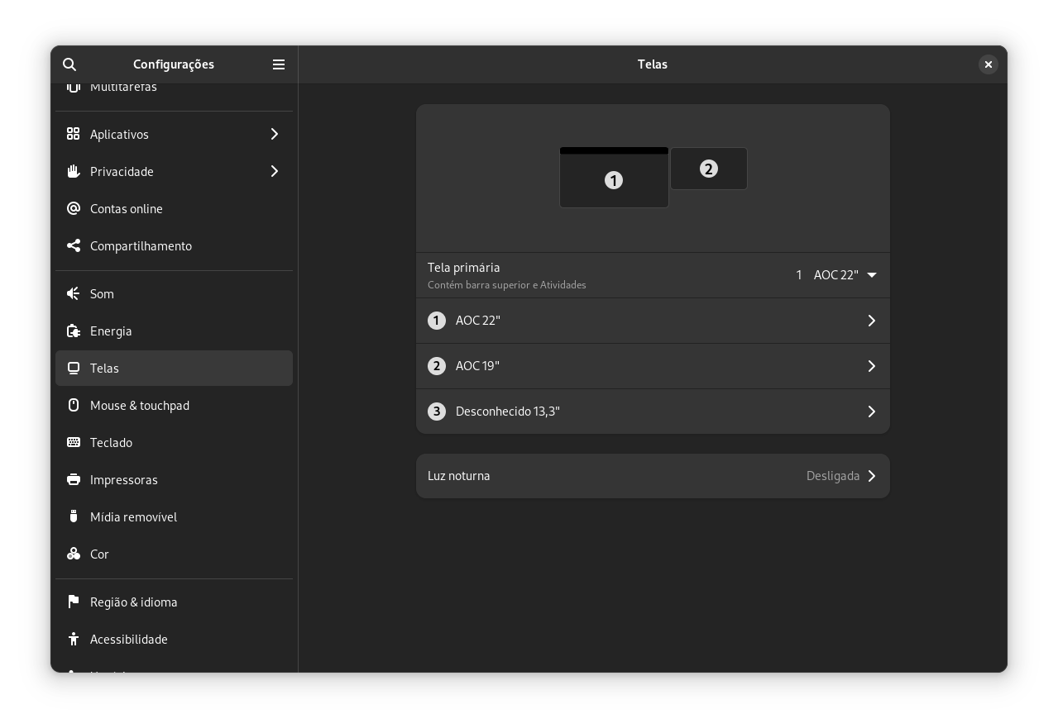Open Desconhecido 13,3" settings via its chevron

(x=872, y=412)
